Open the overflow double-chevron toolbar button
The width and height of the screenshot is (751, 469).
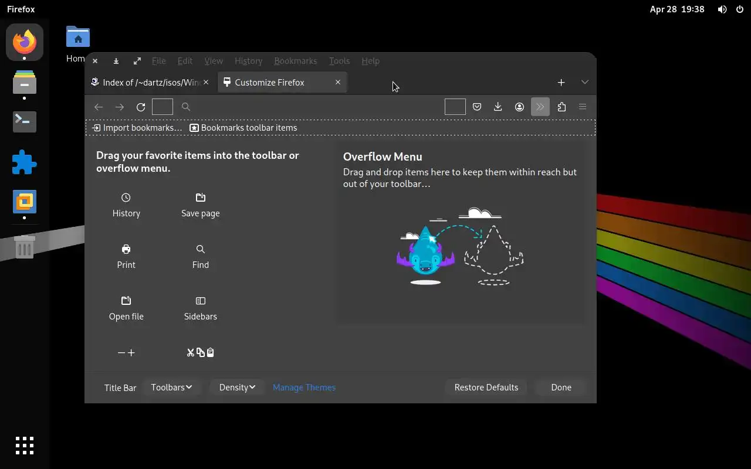coord(540,107)
